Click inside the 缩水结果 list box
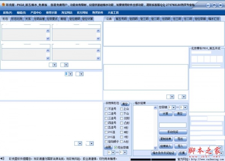The image size is (225, 161). (144, 128)
